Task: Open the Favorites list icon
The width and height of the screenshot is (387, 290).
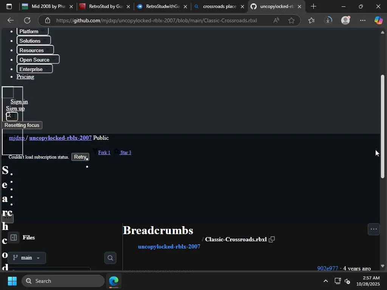Action: [x=311, y=20]
